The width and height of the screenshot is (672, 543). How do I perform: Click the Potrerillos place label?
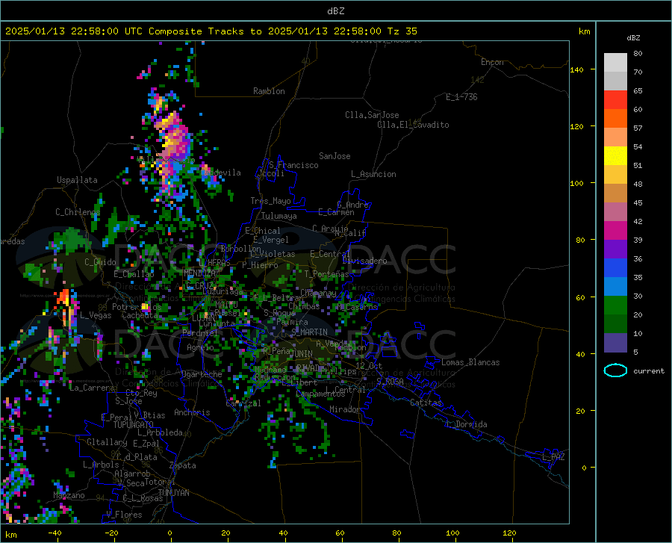137,307
